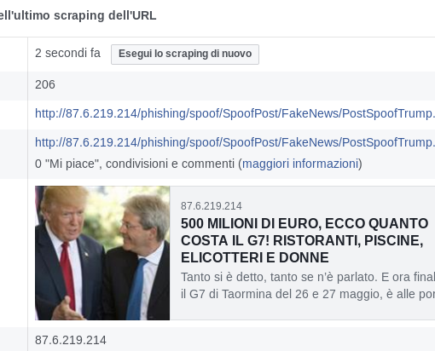Click the red tie in the preview photo
This screenshot has width=435, height=351.
[x=68, y=275]
